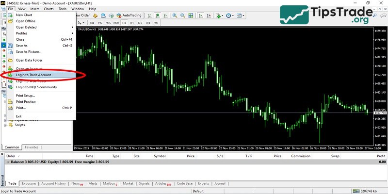Open the Charts menu

point(48,9)
